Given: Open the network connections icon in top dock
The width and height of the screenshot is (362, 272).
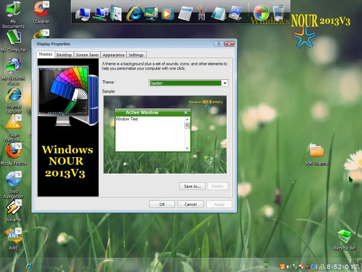Looking at the screenshot, I should coord(100,14).
